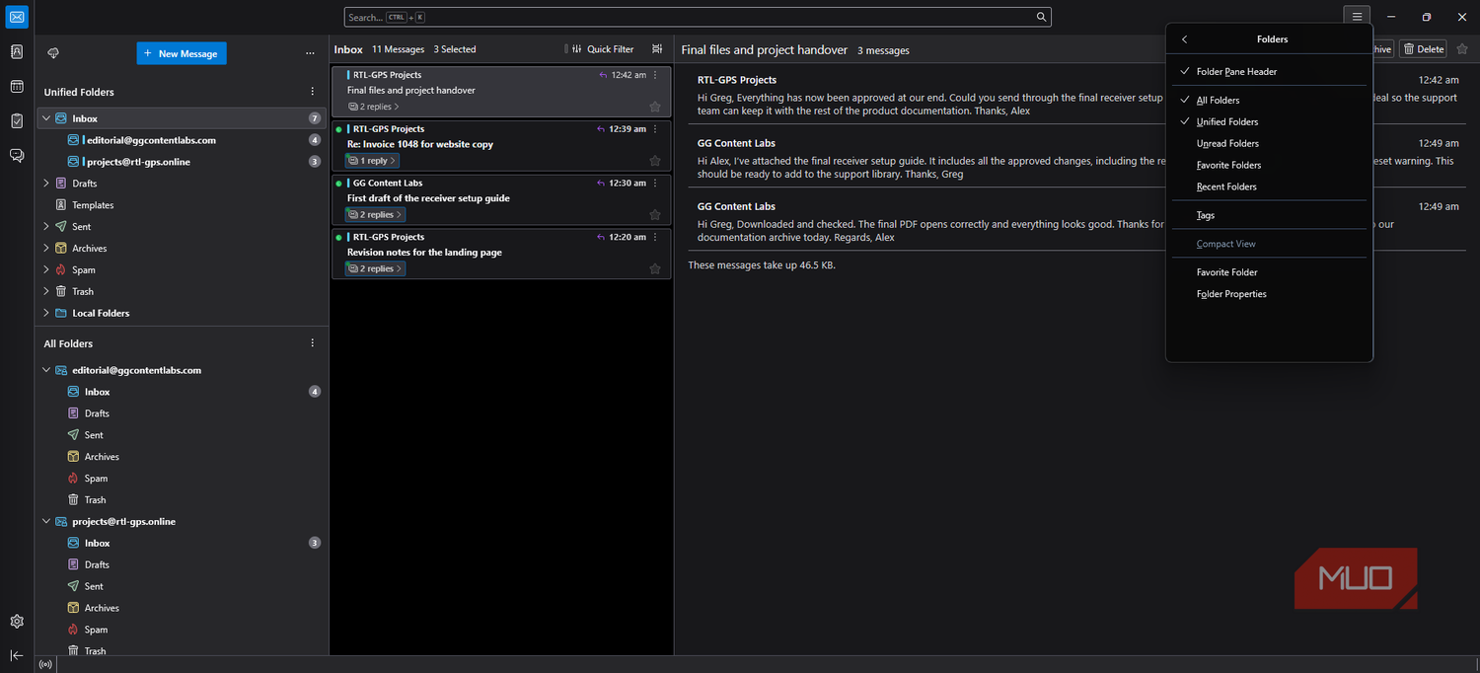Collapse the unified Inbox folder
This screenshot has height=673, width=1480.
pos(45,118)
